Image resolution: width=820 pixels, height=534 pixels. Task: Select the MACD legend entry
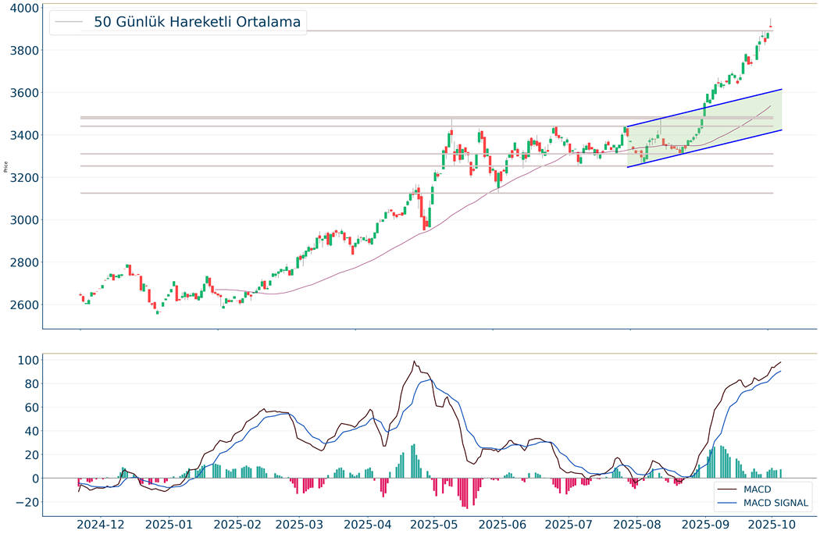click(x=758, y=489)
